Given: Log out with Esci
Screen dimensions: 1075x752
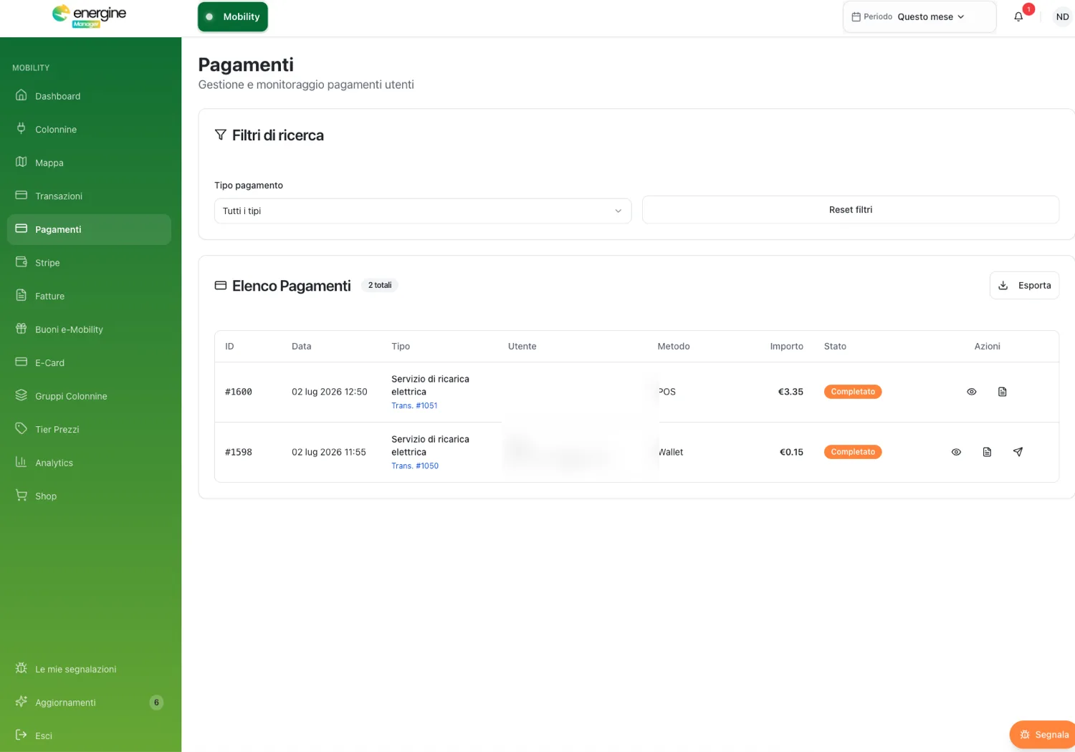Looking at the screenshot, I should click(x=89, y=736).
